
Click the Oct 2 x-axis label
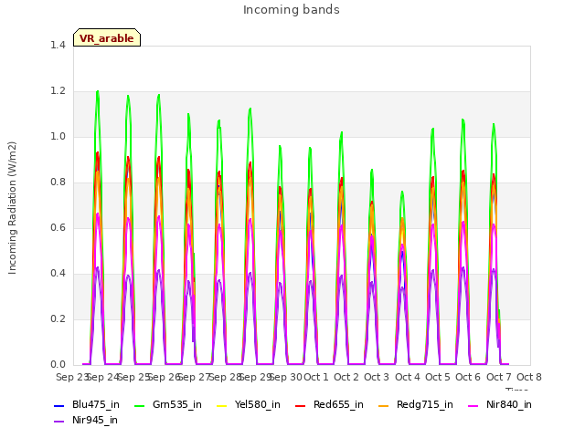point(346,377)
